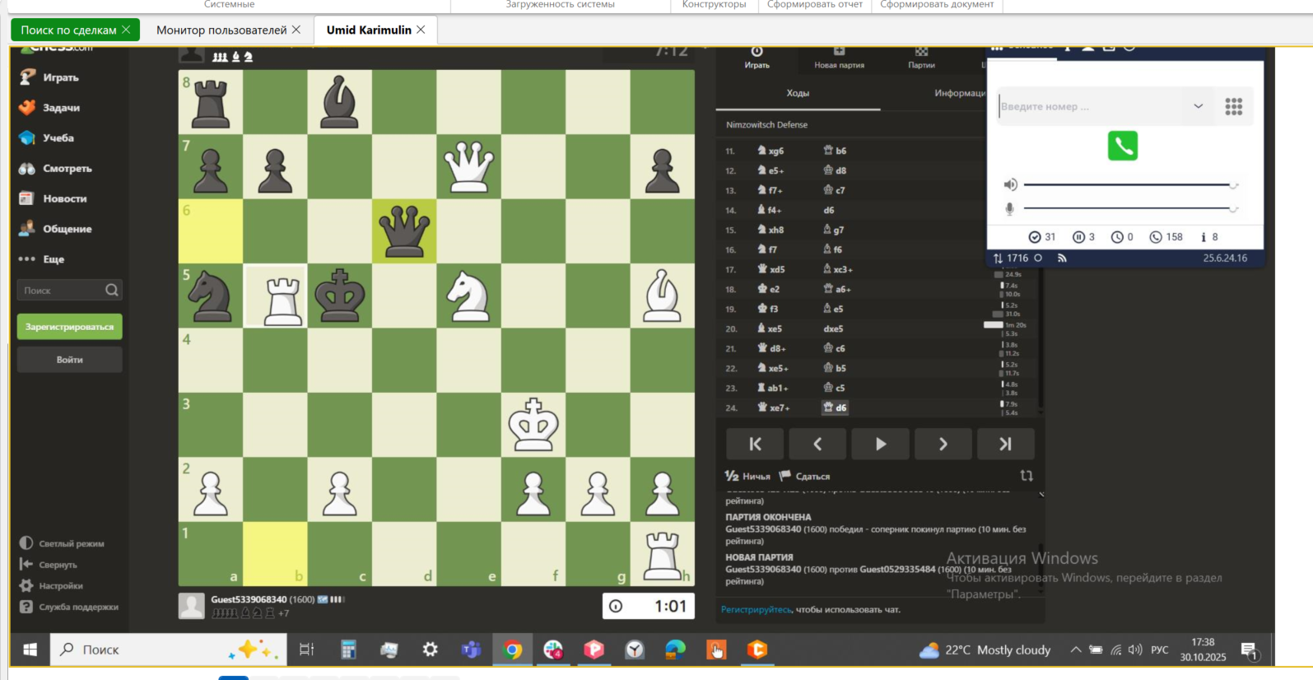This screenshot has width=1313, height=680.
Task: Click the calls counter 158
Action: click(x=1166, y=237)
